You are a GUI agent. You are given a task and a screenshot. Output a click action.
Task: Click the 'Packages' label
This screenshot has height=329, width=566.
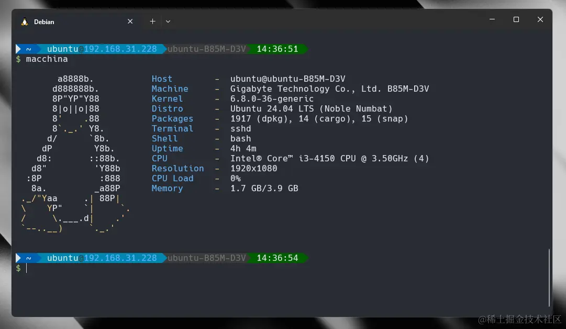coord(172,118)
